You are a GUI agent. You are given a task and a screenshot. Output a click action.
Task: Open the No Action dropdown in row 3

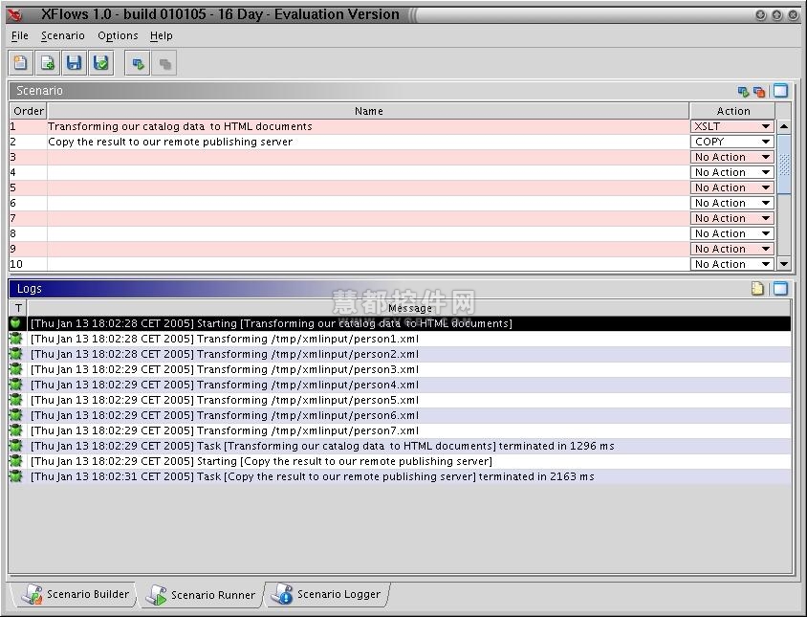pyautogui.click(x=731, y=157)
